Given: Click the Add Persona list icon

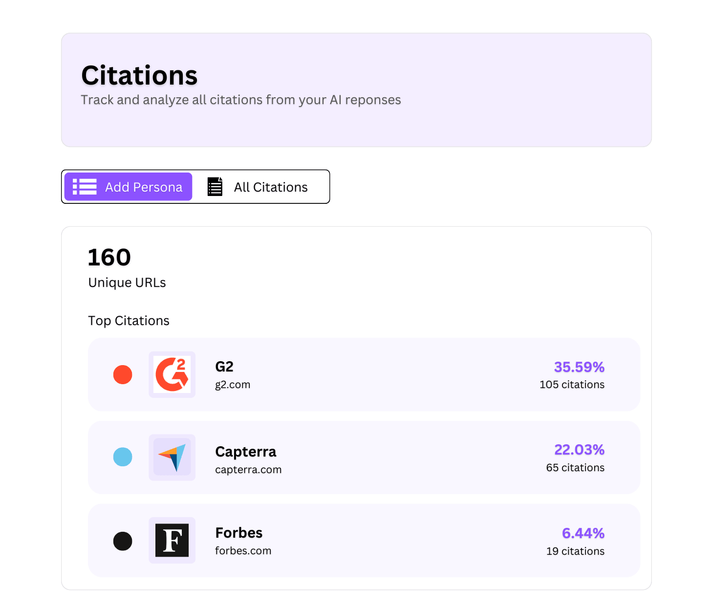Looking at the screenshot, I should (84, 186).
